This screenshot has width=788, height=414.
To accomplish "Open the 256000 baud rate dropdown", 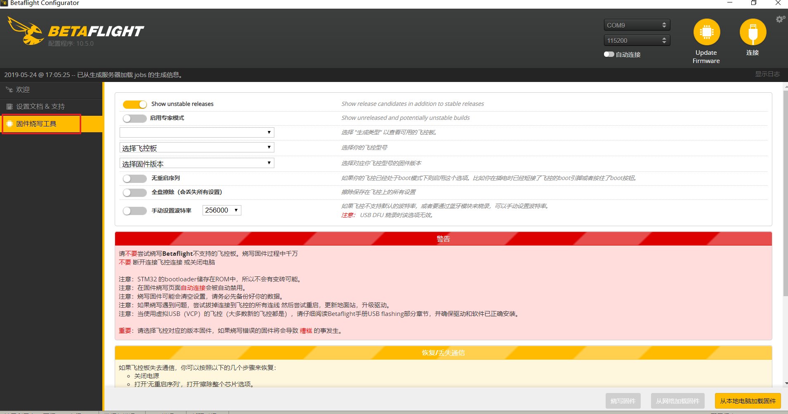I will click(x=222, y=210).
